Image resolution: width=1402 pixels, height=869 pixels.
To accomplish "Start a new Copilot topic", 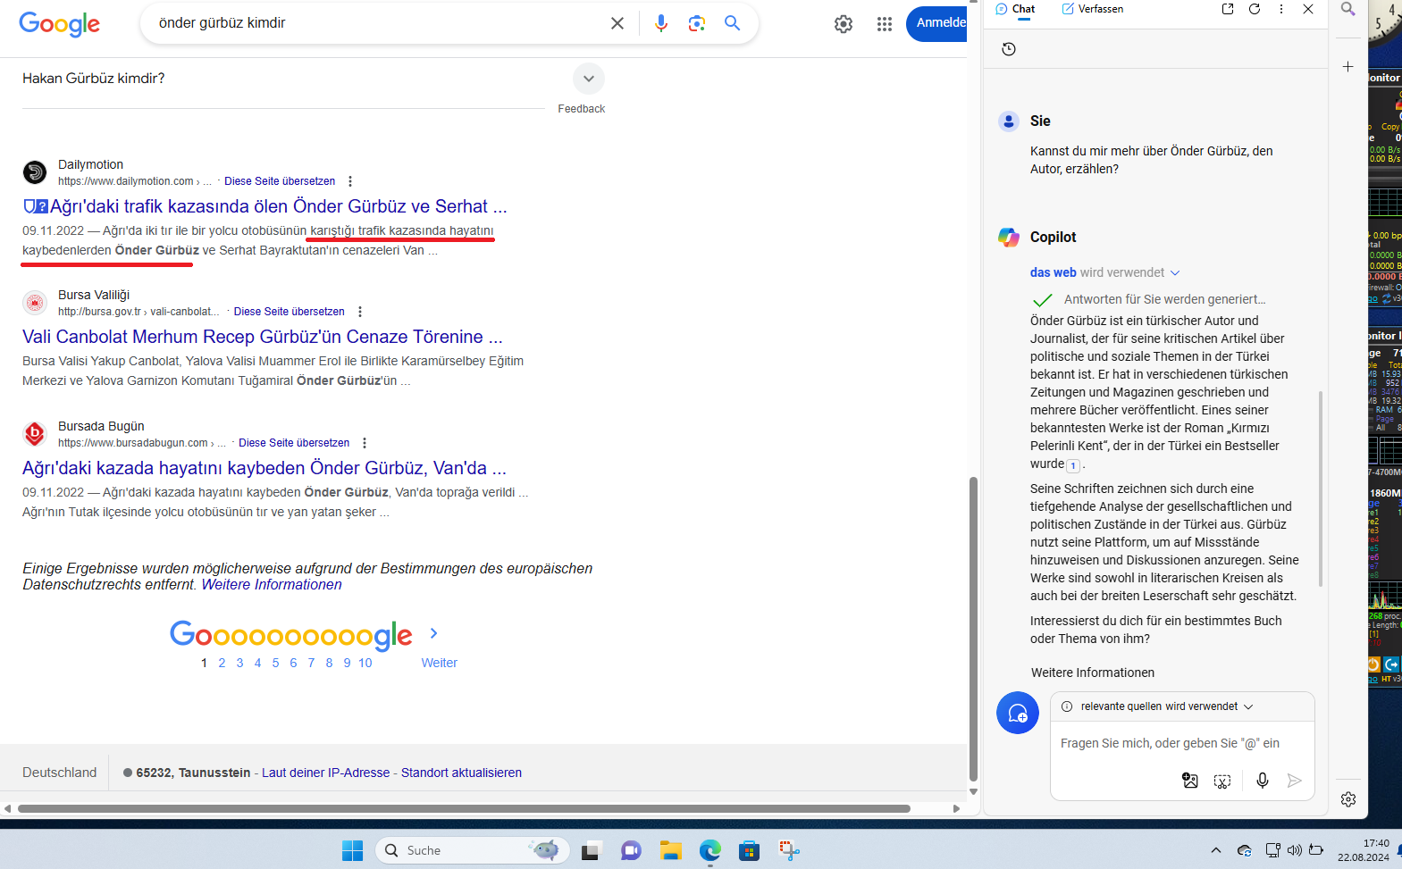I will 1018,713.
